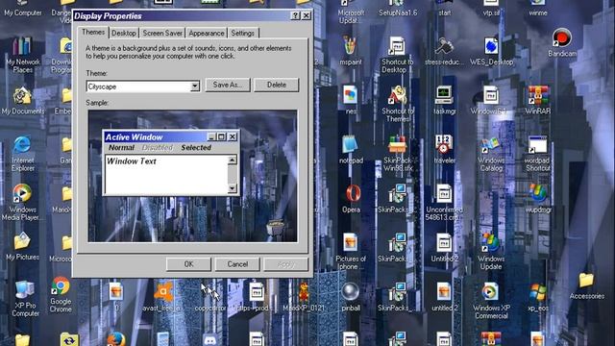Select the mspaint desktop icon
The width and height of the screenshot is (615, 346).
point(350,50)
